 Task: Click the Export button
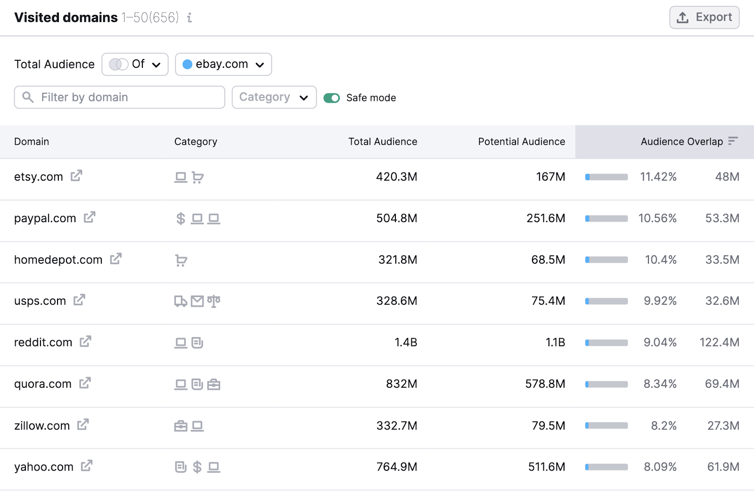[x=704, y=17]
